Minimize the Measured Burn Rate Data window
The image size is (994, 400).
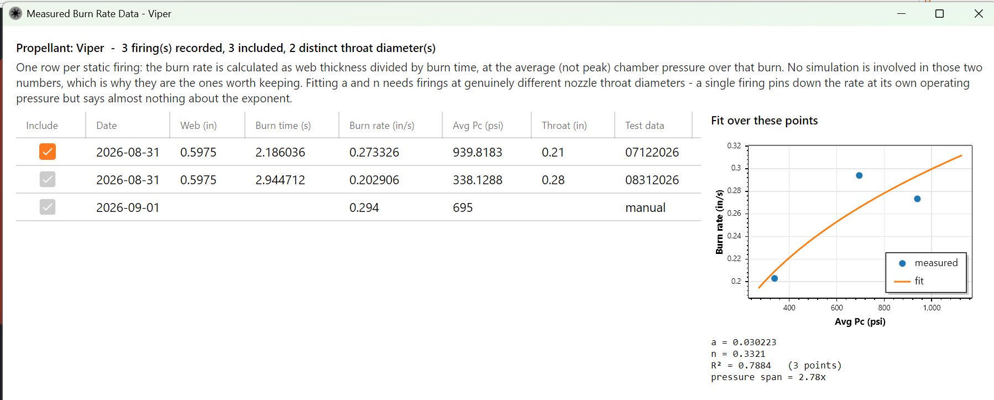pyautogui.click(x=901, y=13)
